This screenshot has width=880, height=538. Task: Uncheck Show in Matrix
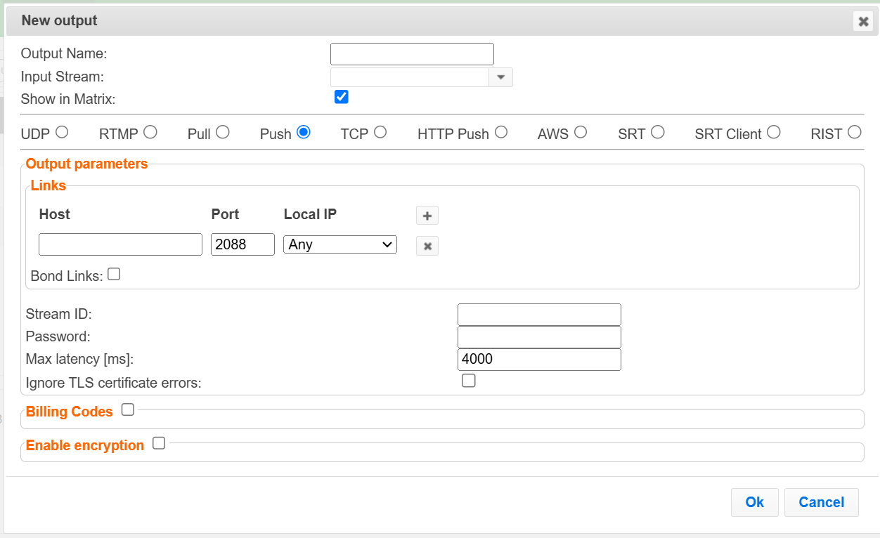(341, 97)
